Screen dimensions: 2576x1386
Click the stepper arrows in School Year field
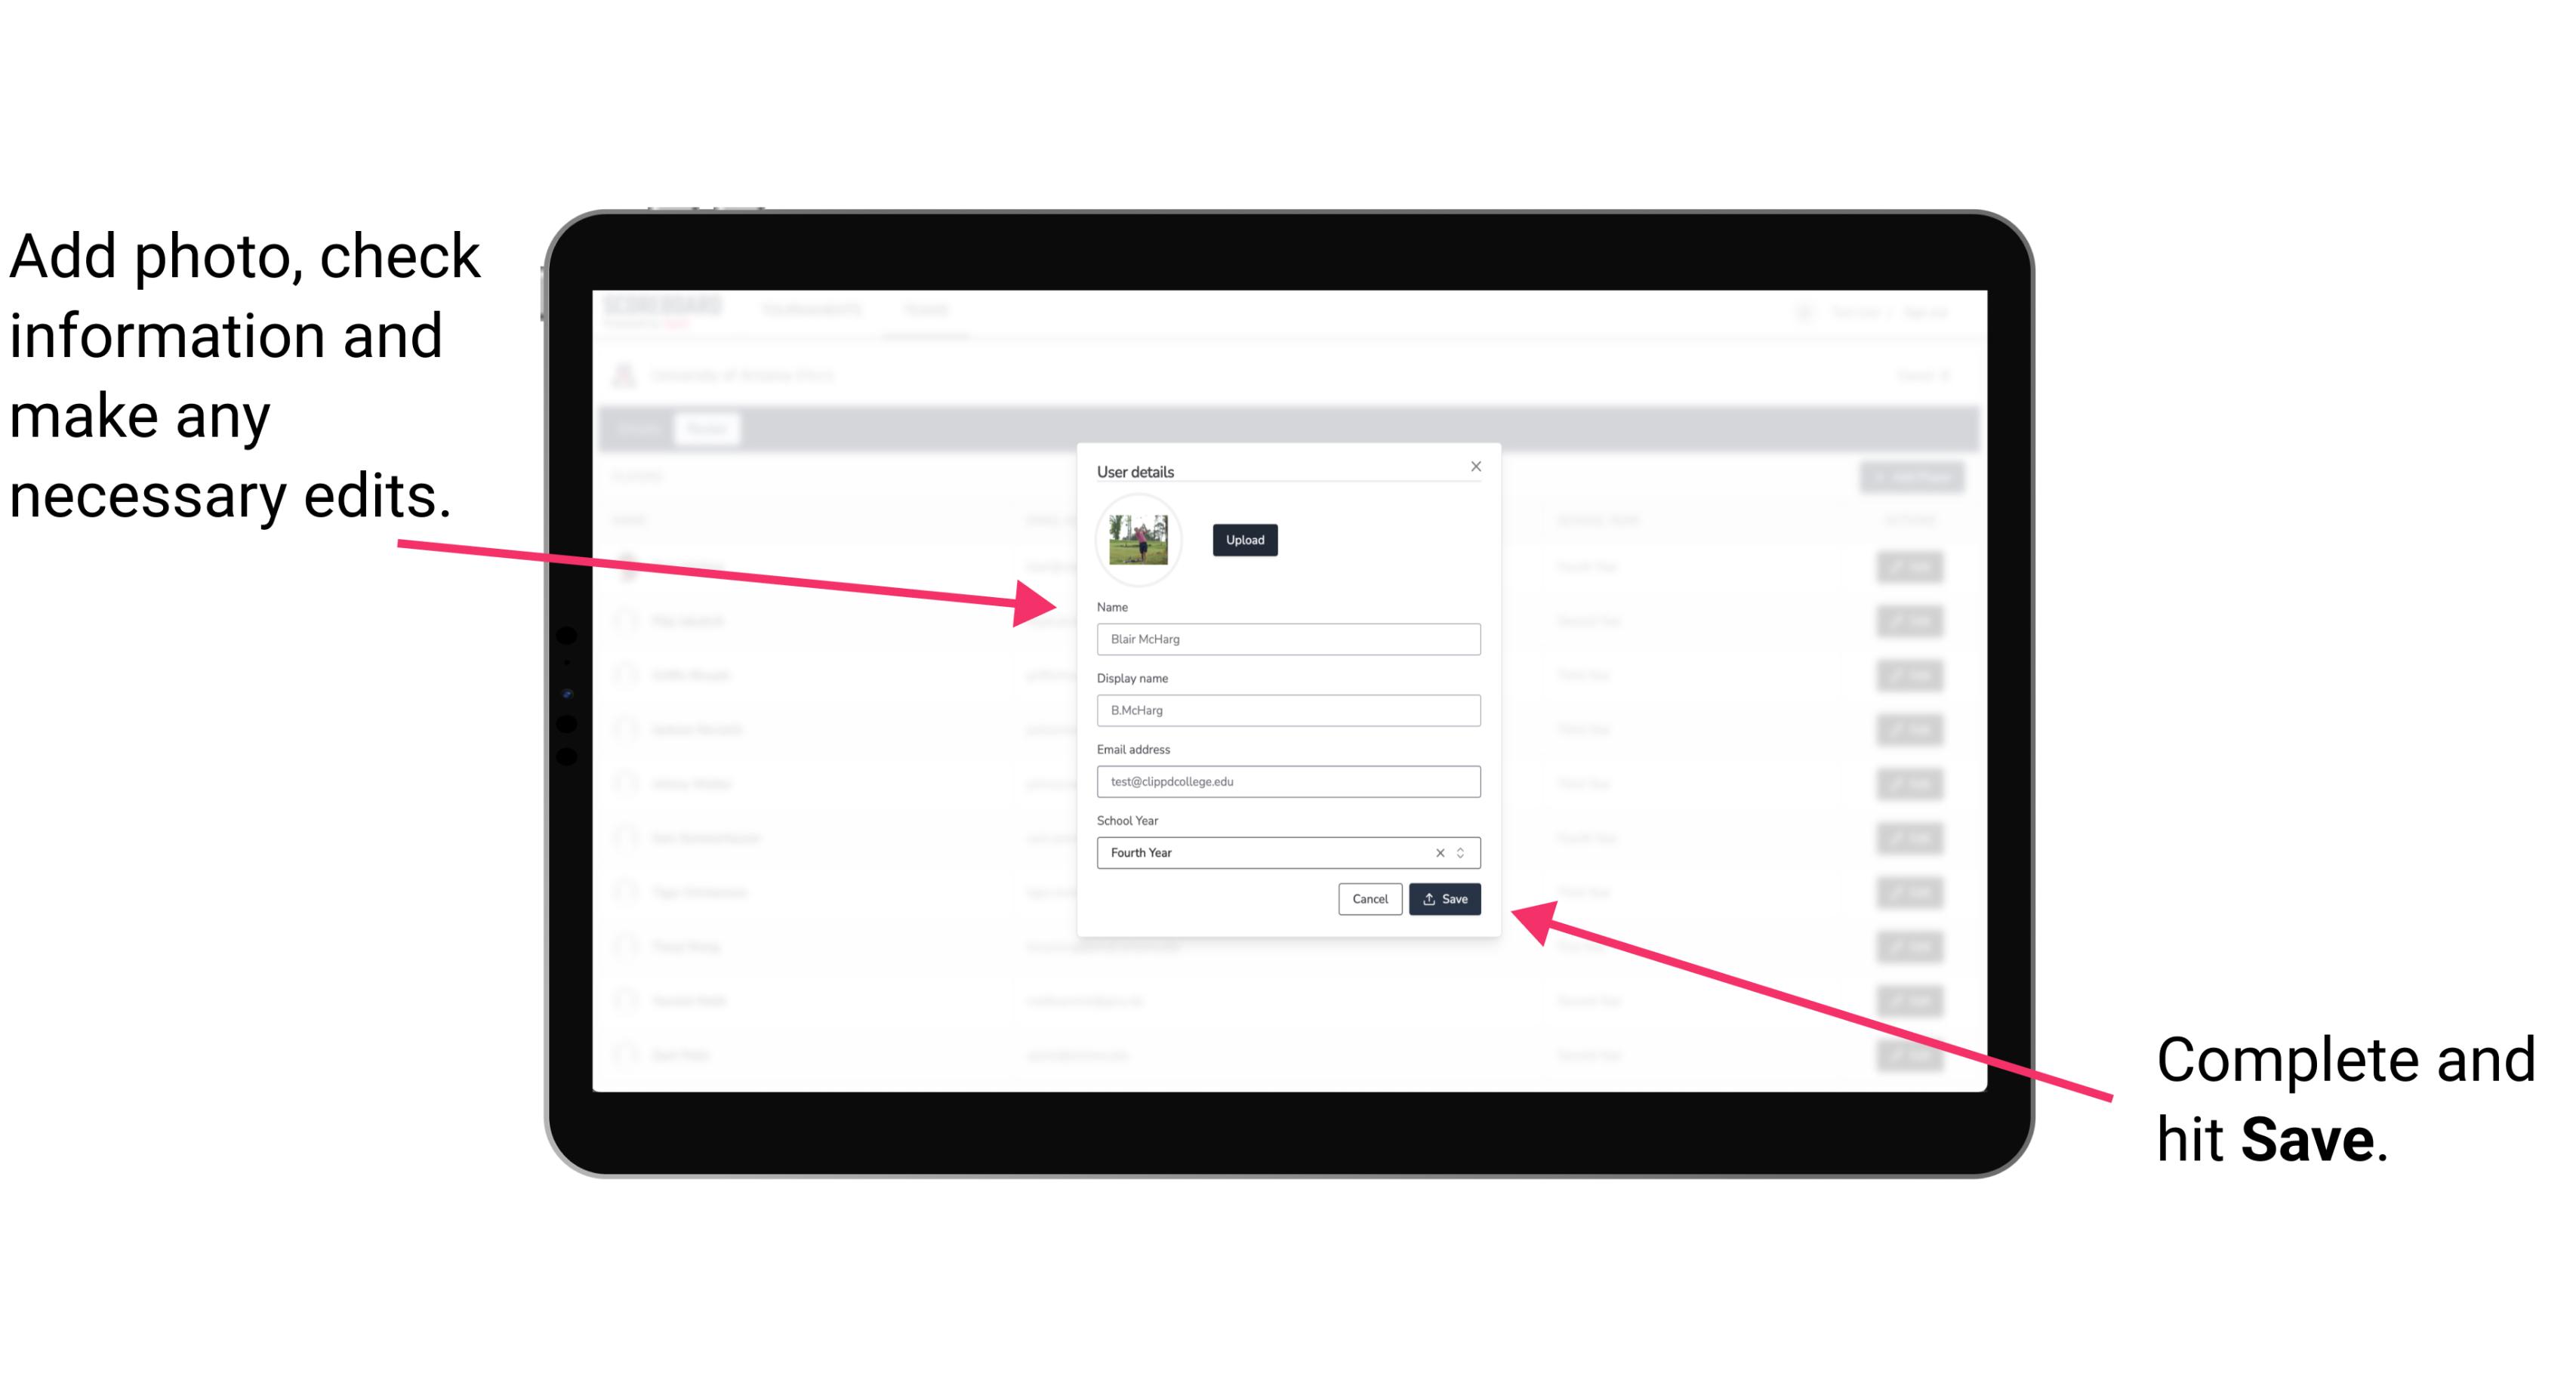click(x=1463, y=852)
